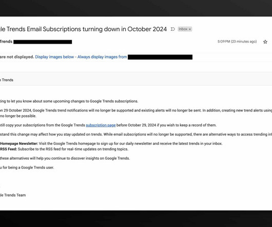Star this Google Trends email
The height and width of the screenshot is (227, 272).
pyautogui.click(x=265, y=42)
